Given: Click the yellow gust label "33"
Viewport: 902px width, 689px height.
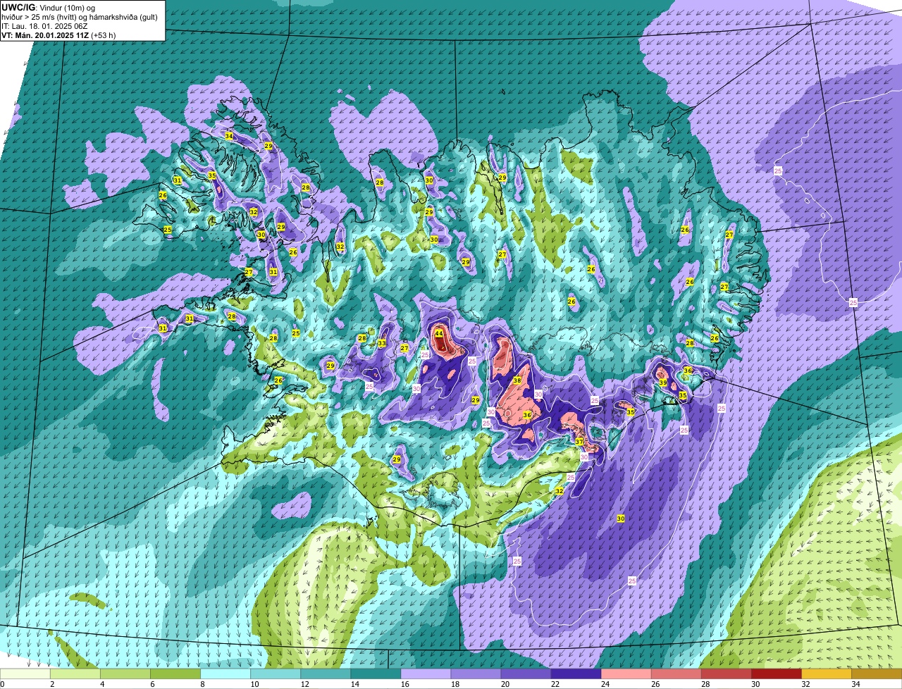Looking at the screenshot, I should 381,344.
